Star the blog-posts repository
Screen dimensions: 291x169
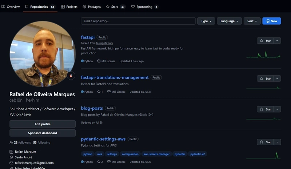265,109
